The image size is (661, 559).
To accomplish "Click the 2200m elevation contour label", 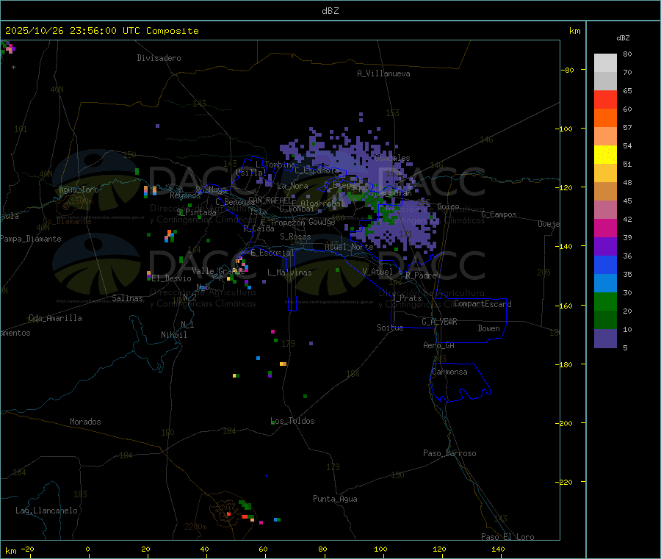I will pyautogui.click(x=195, y=527).
